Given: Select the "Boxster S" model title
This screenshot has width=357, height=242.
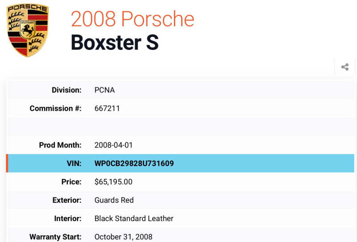Looking at the screenshot, I should (115, 42).
